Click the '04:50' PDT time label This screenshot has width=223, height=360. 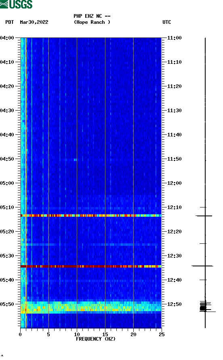click(x=7, y=159)
